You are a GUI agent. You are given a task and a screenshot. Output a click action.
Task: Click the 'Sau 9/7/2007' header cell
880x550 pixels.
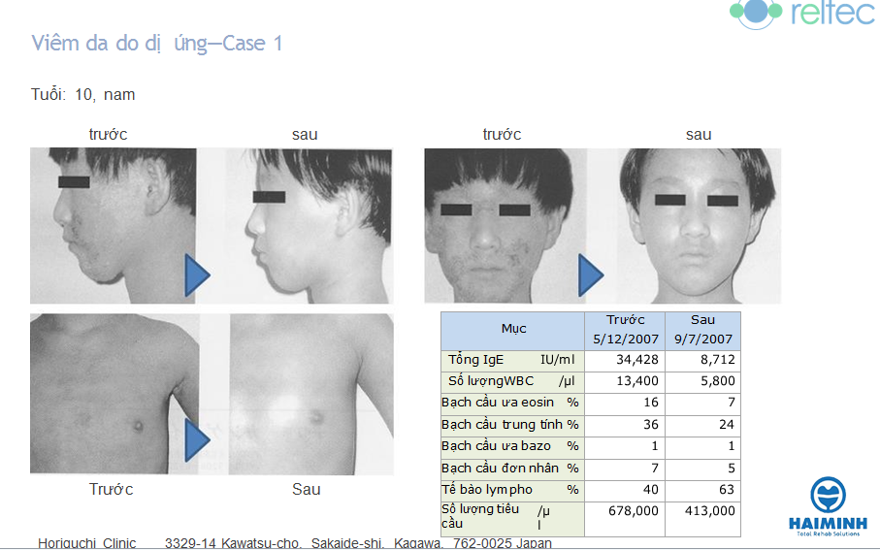[x=702, y=331]
